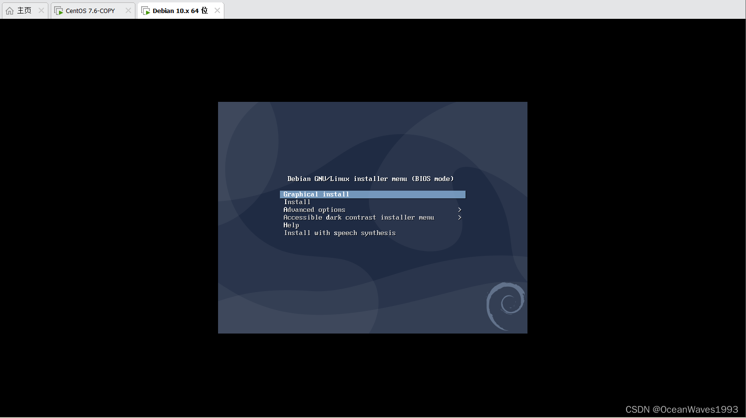Viewport: 746px width, 418px height.
Task: Switch to the 主页 home tab
Action: 24,11
